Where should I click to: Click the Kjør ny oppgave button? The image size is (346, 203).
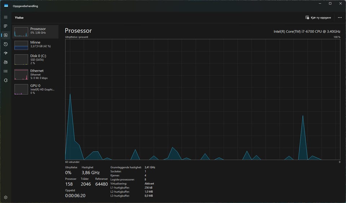click(x=318, y=17)
